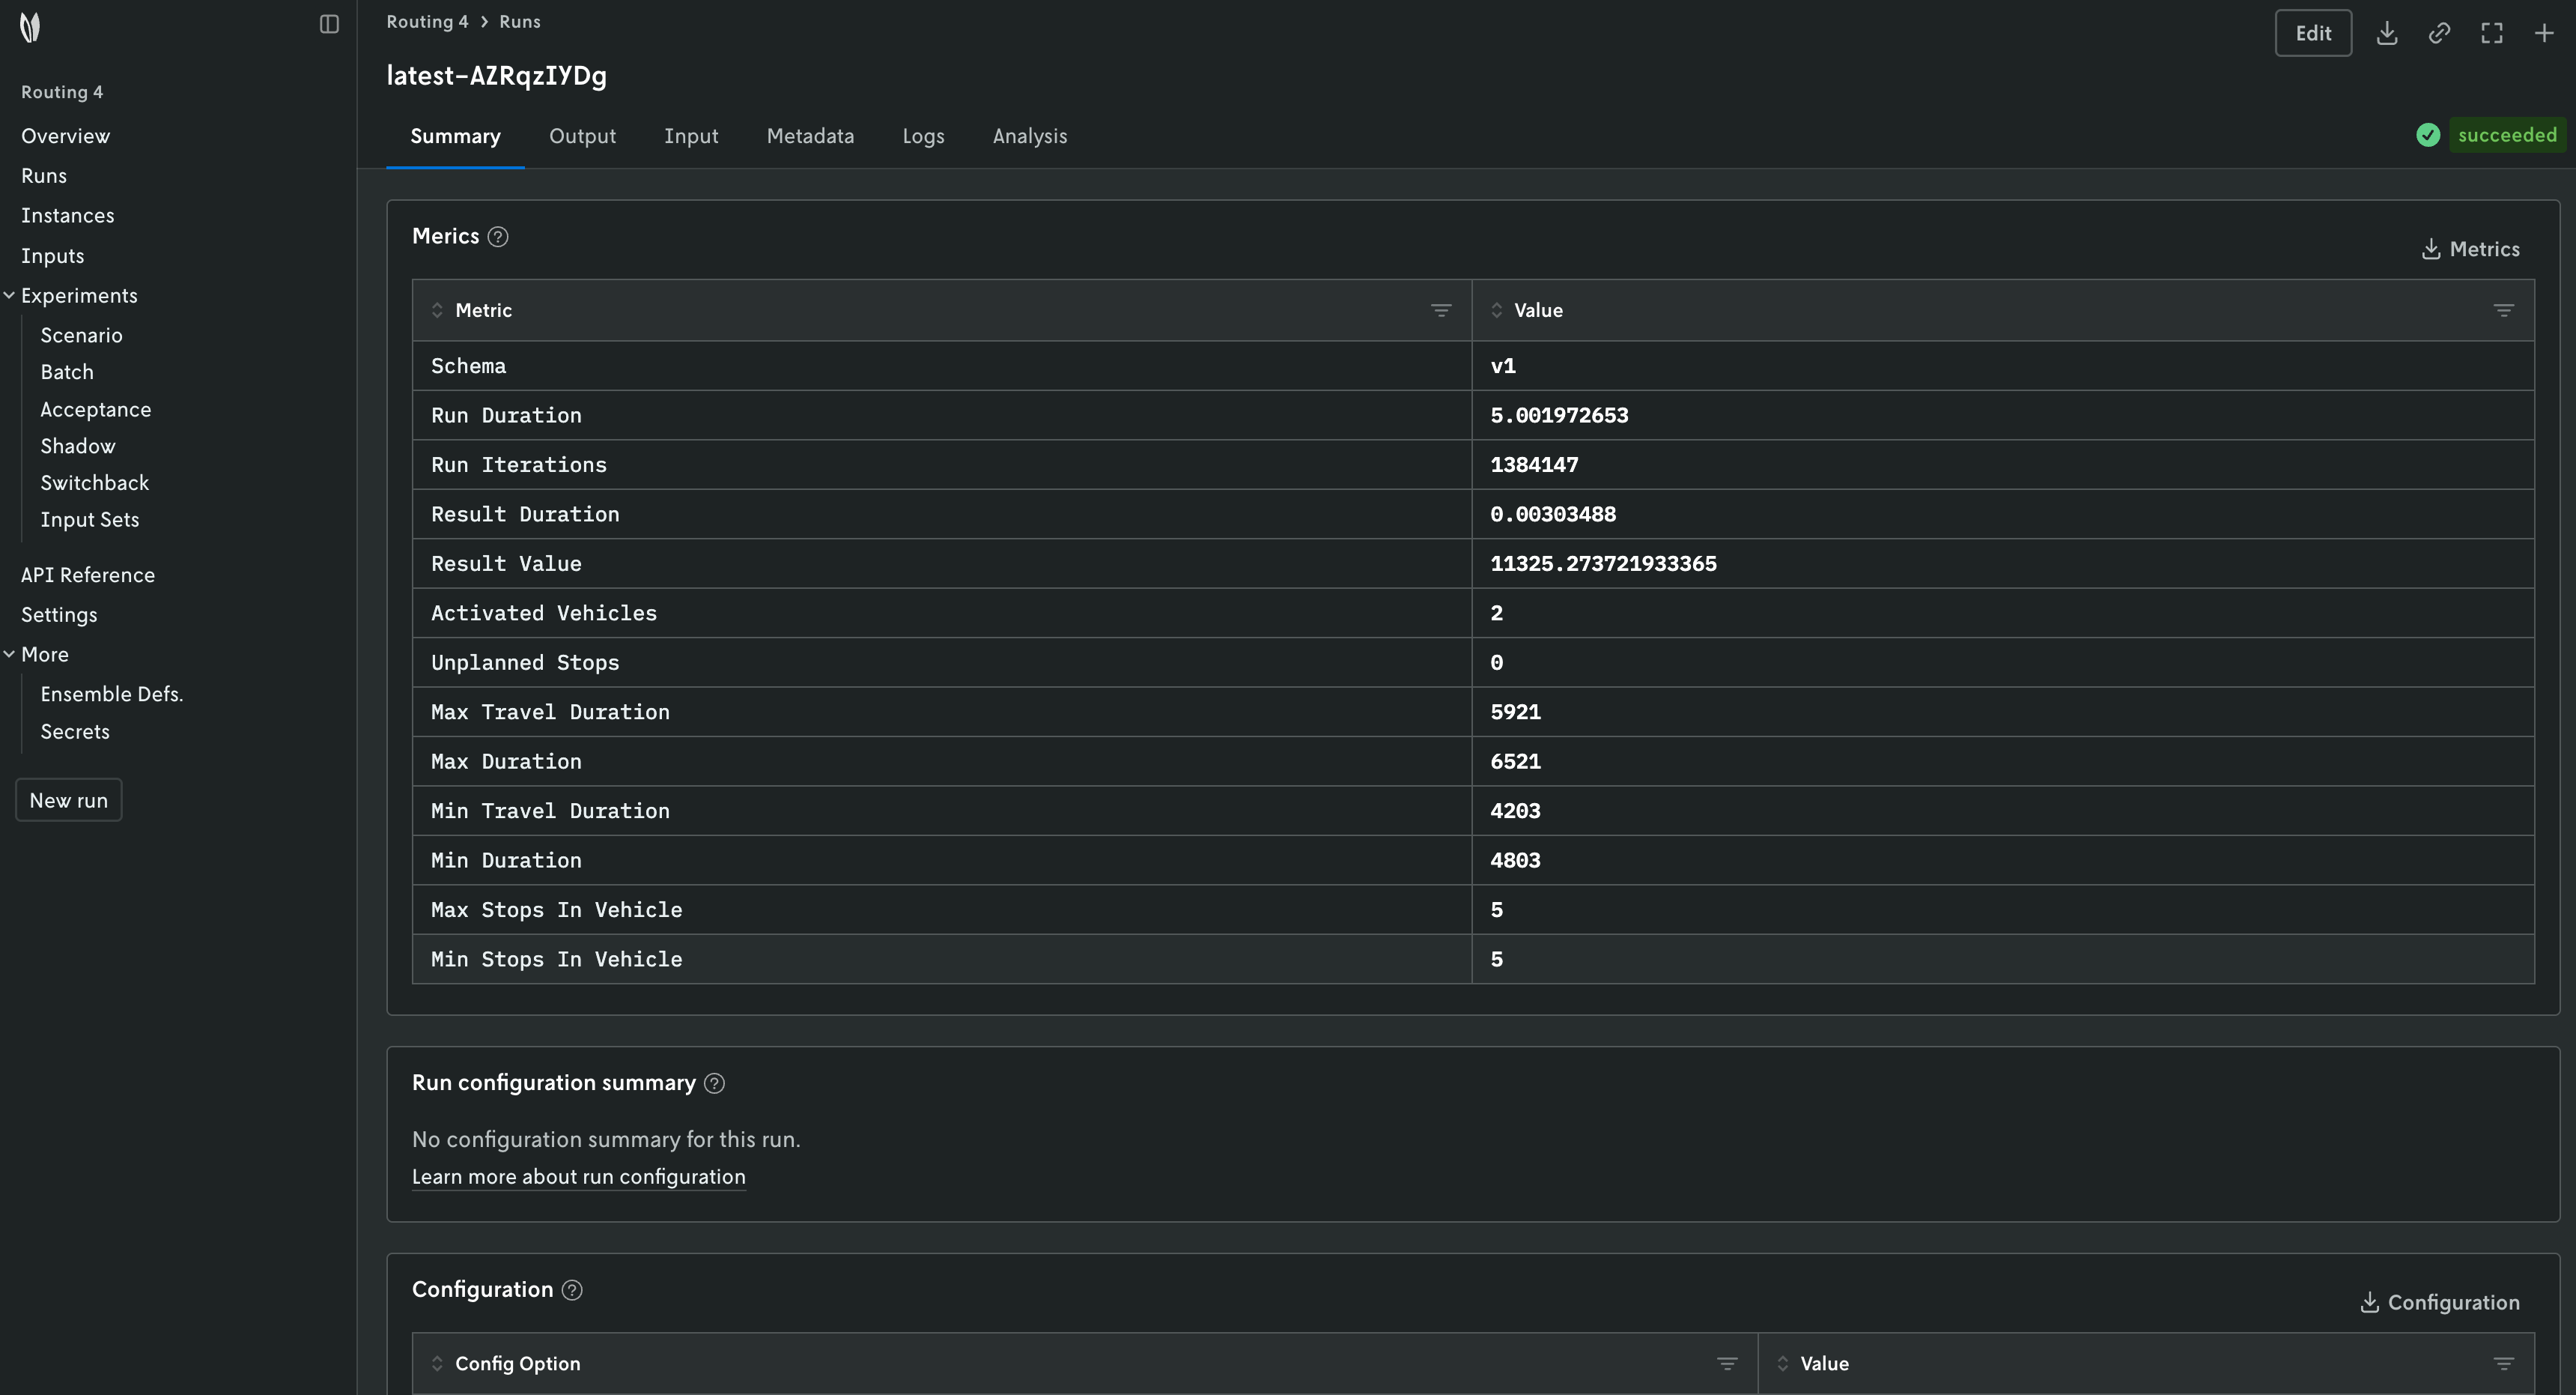Open Acceptance experiments

(96, 409)
